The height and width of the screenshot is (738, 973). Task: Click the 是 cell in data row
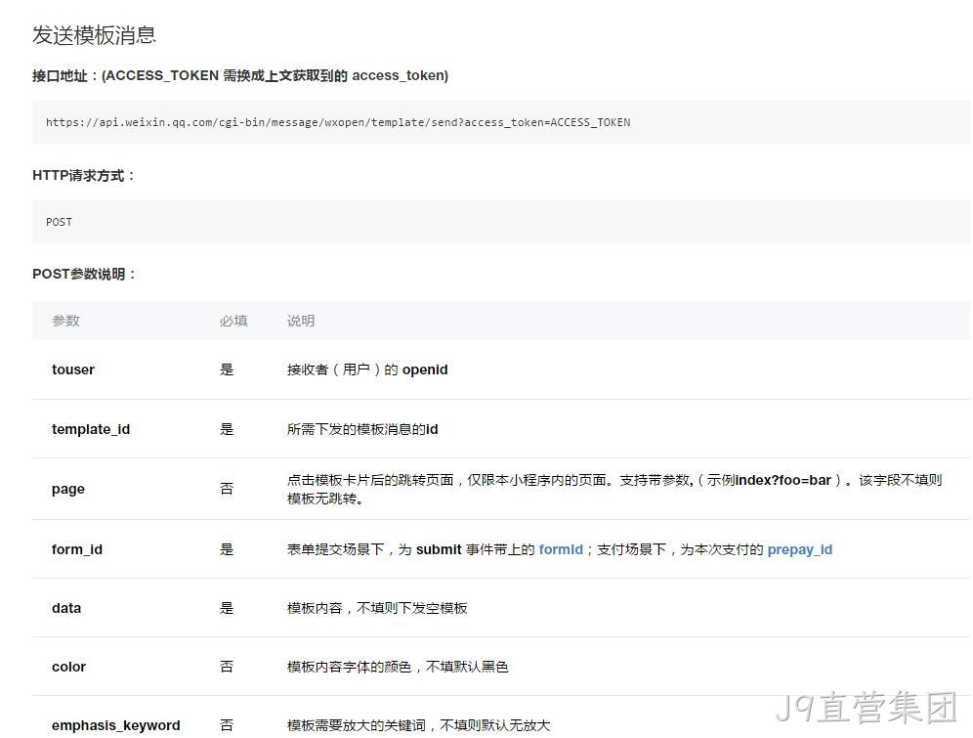pos(227,608)
